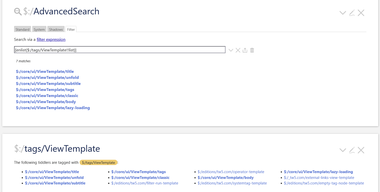Switch to the System search tab

(x=39, y=29)
